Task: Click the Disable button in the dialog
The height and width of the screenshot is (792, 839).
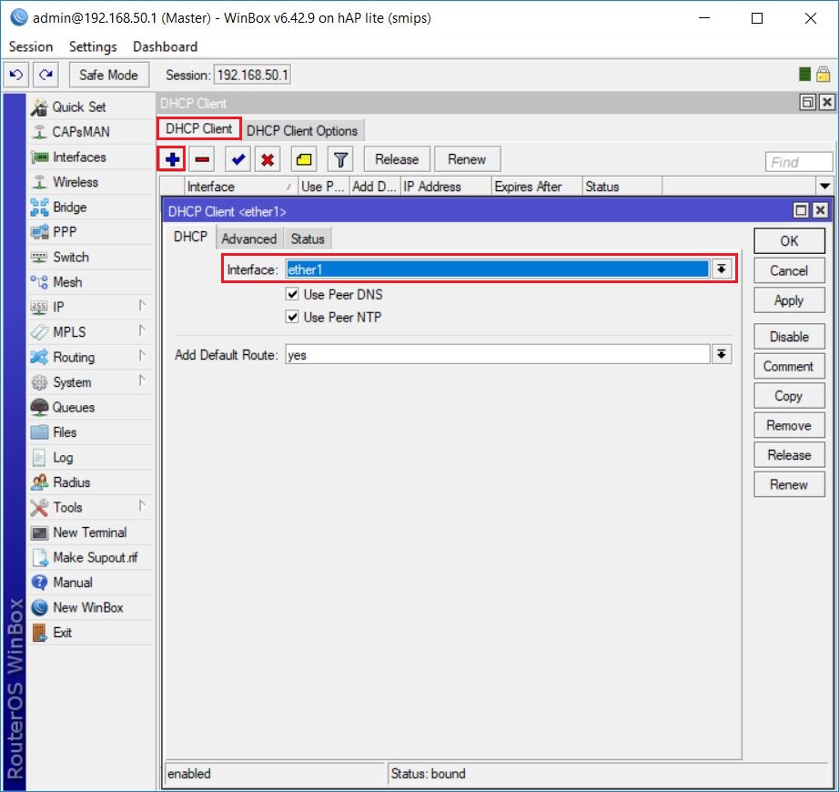Action: tap(789, 337)
